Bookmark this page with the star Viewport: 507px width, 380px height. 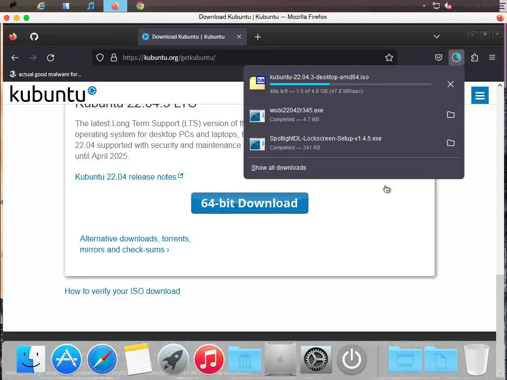click(x=389, y=57)
